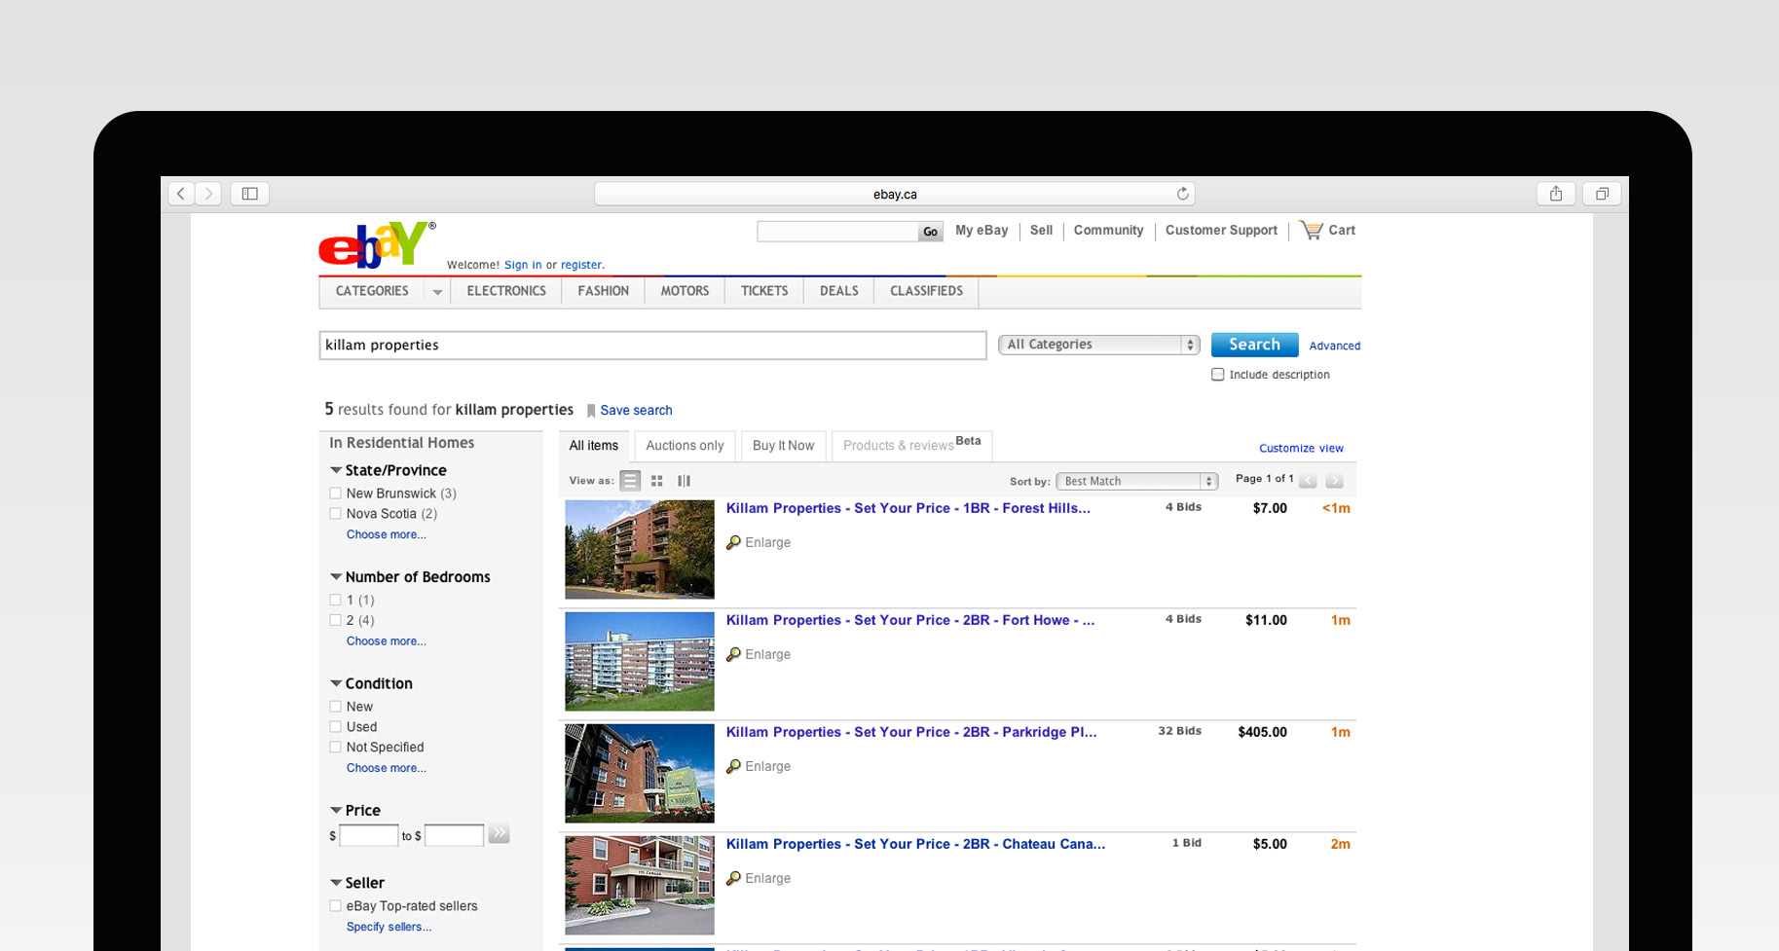
Task: Open the shopping cart icon
Action: (1312, 231)
